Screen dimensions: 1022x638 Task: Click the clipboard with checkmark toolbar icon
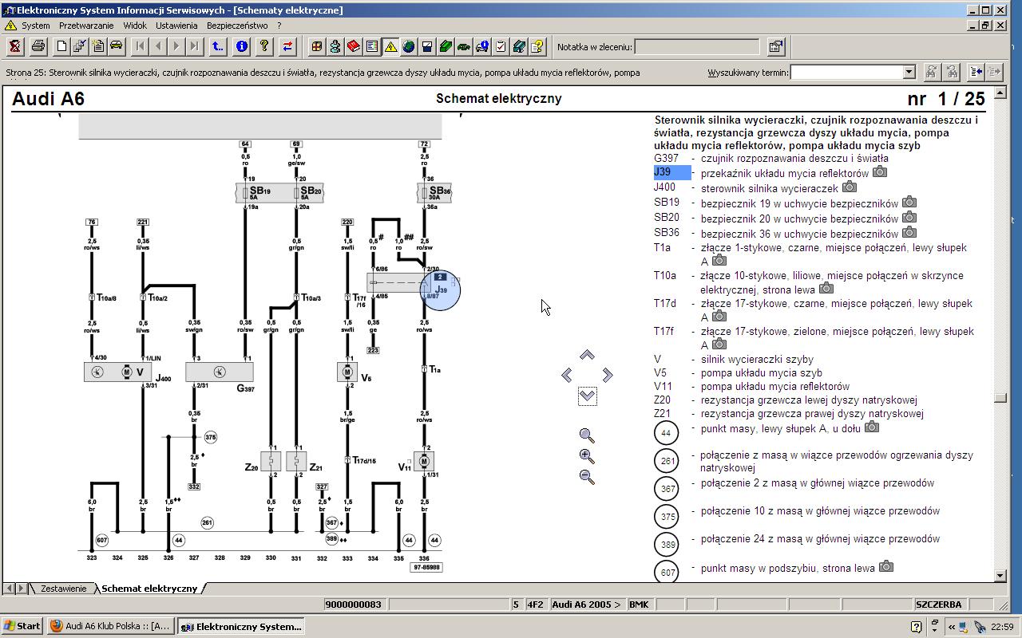click(x=501, y=46)
